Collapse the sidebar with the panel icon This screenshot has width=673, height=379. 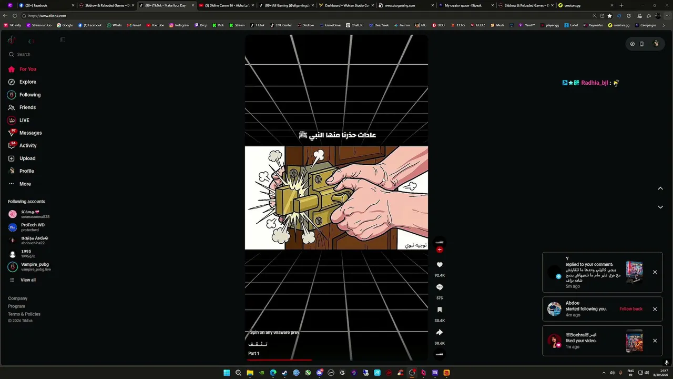coord(63,40)
